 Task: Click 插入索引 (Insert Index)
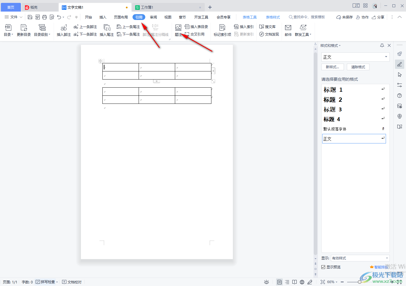(x=244, y=27)
